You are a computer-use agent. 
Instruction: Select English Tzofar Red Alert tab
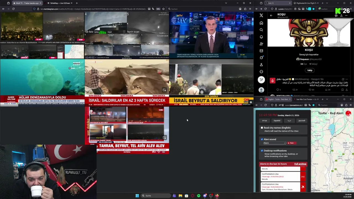click(x=278, y=99)
